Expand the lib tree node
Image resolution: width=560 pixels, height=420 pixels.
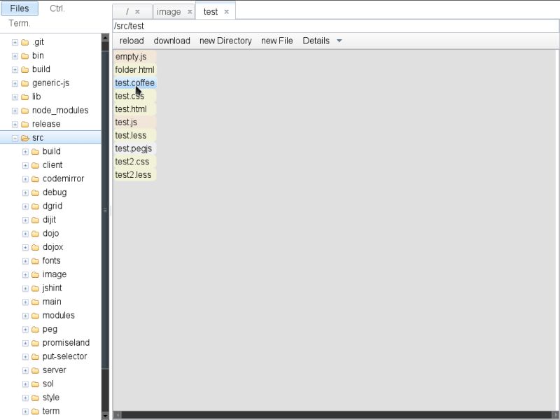tap(15, 96)
